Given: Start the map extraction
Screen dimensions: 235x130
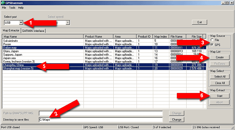Looking at the screenshot, I should 219,96.
